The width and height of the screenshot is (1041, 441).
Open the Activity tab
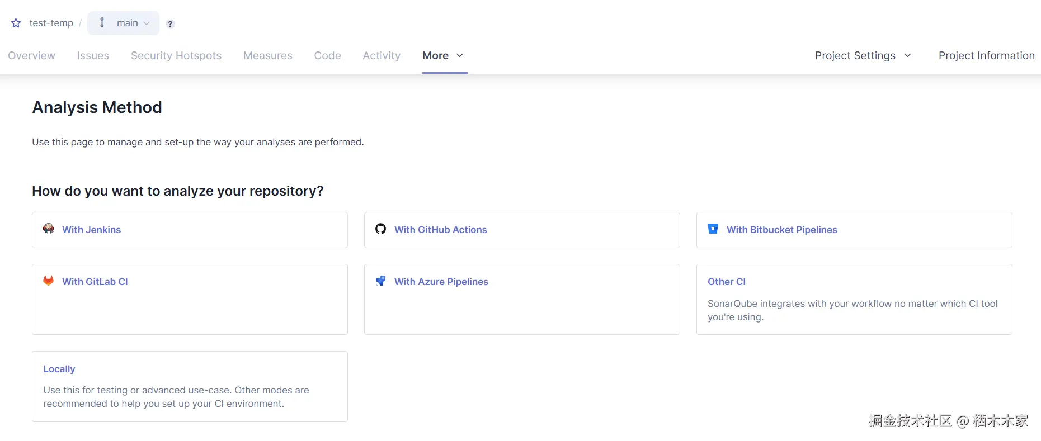(381, 55)
